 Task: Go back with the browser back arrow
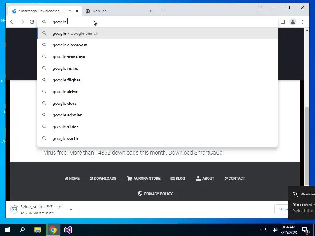(x=12, y=22)
